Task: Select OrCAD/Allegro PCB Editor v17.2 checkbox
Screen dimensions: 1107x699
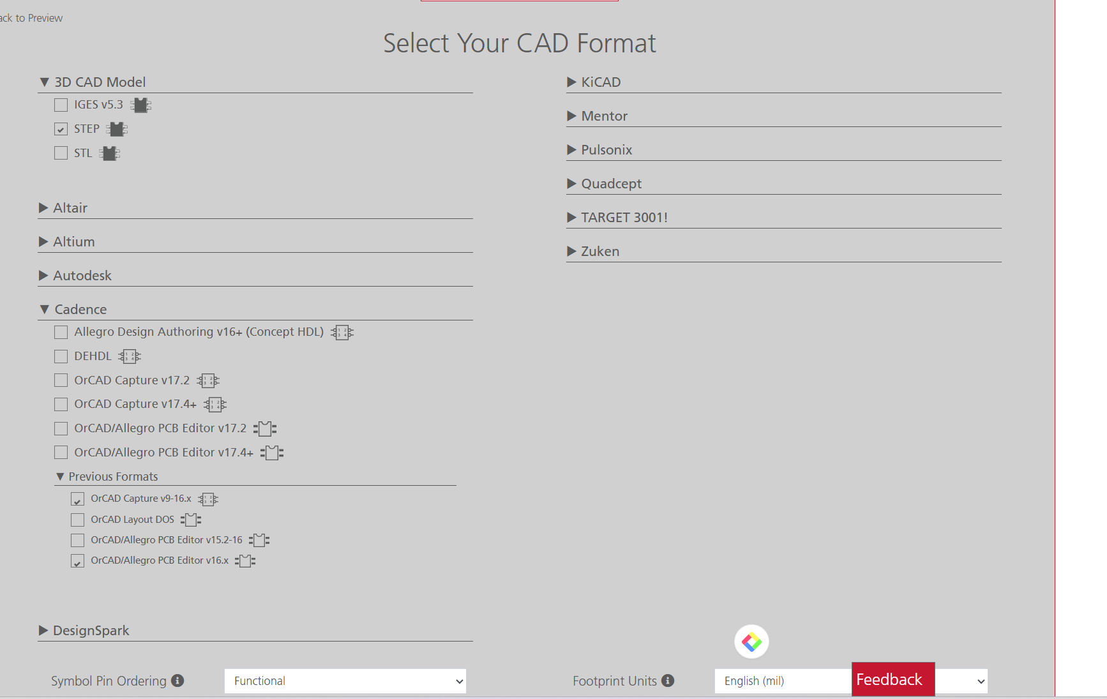Action: point(61,428)
